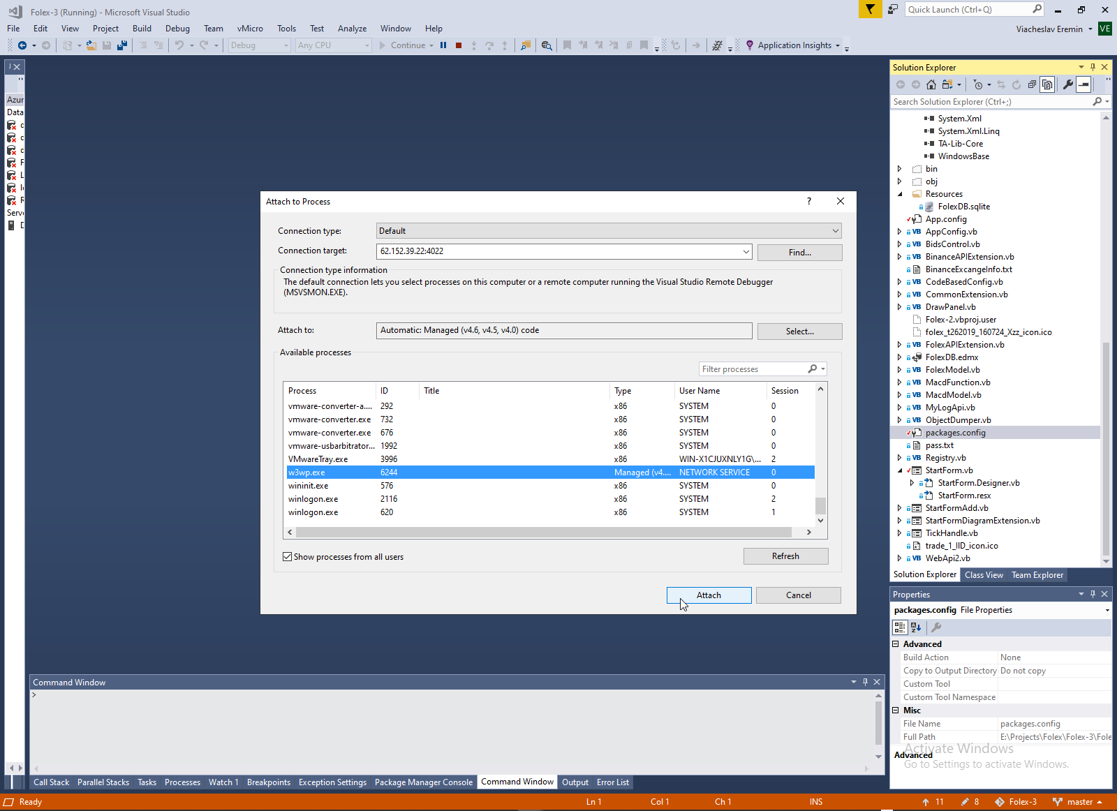Click the Open File toolbar icon
1117x811 pixels.
[91, 45]
